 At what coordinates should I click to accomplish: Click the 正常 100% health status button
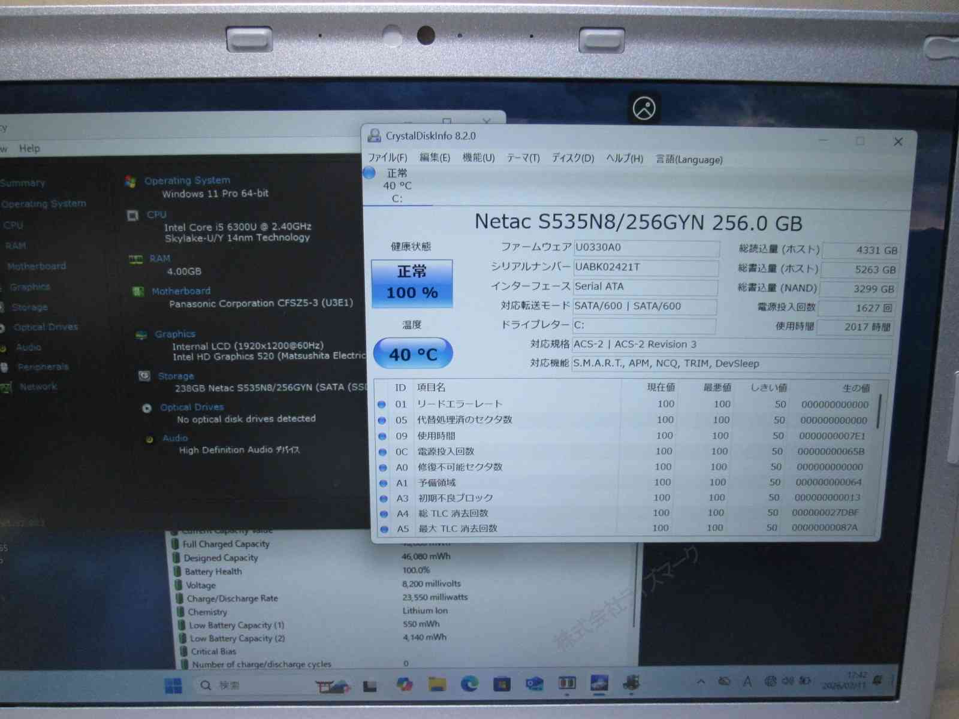[x=412, y=283]
